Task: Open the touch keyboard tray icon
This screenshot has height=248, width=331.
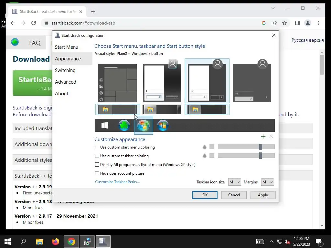Action: 260,242
